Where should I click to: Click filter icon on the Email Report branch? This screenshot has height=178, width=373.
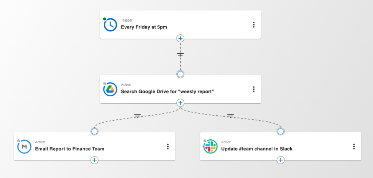(137, 116)
